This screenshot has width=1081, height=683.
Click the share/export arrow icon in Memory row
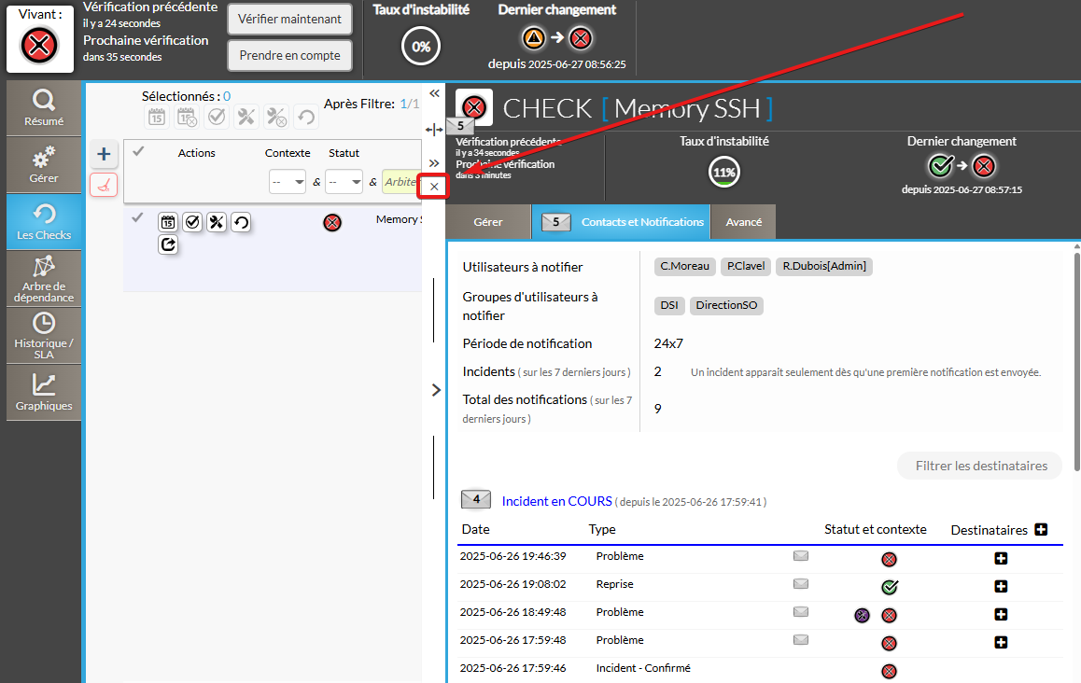(x=168, y=245)
